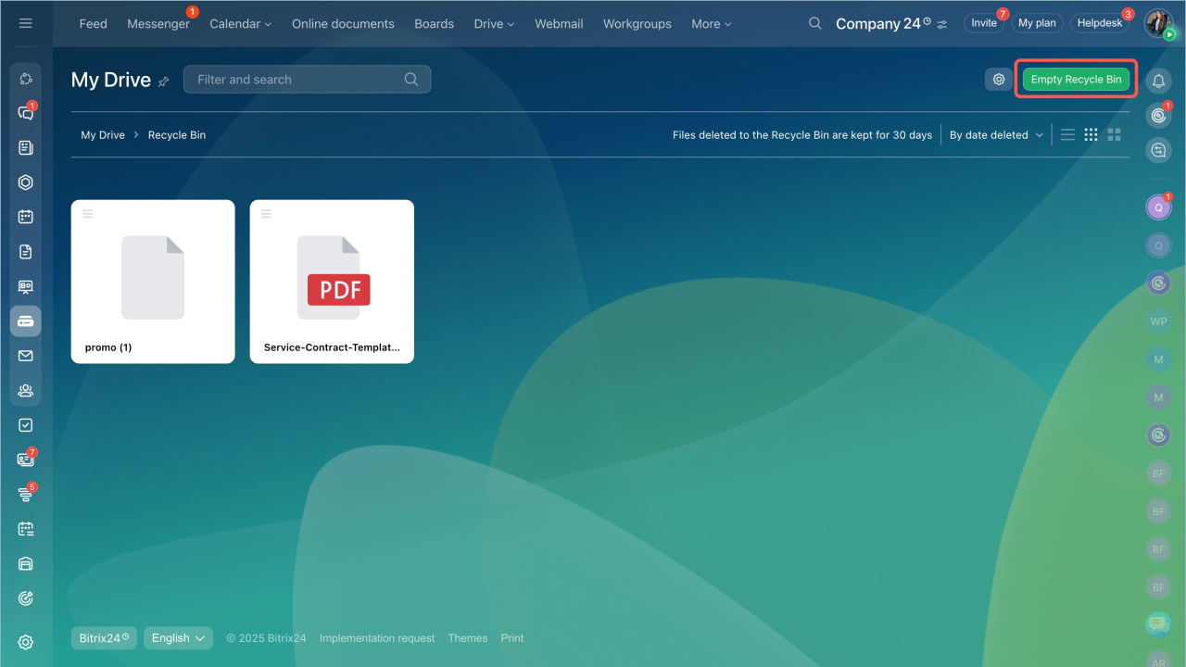The image size is (1186, 667).
Task: Click the Filter and search field
Action: (x=296, y=80)
